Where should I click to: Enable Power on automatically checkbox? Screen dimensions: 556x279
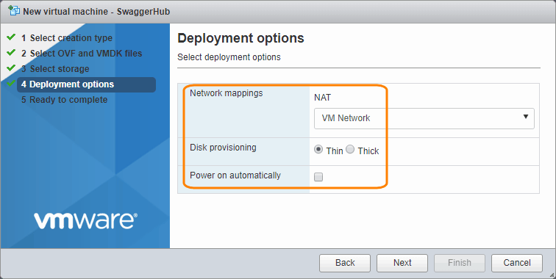coord(318,177)
